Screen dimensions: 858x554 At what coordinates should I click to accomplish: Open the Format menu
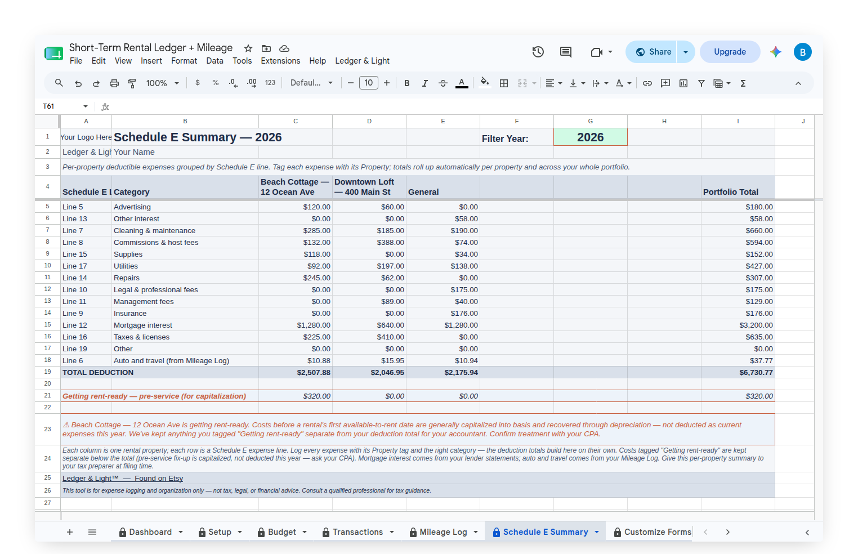point(184,61)
